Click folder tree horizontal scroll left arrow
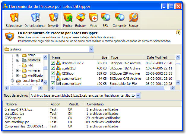The width and height of the screenshot is (187, 135). (x=7, y=88)
